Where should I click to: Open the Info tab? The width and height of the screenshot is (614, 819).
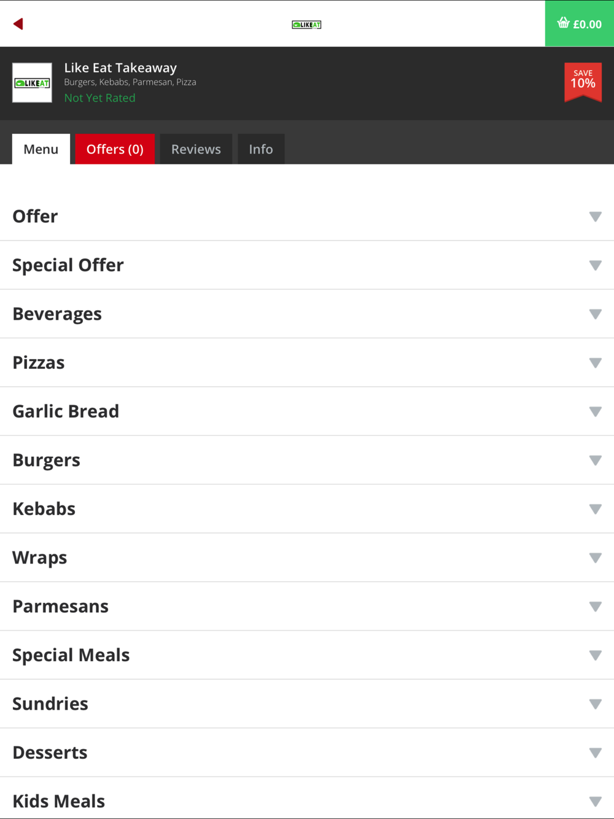261,149
